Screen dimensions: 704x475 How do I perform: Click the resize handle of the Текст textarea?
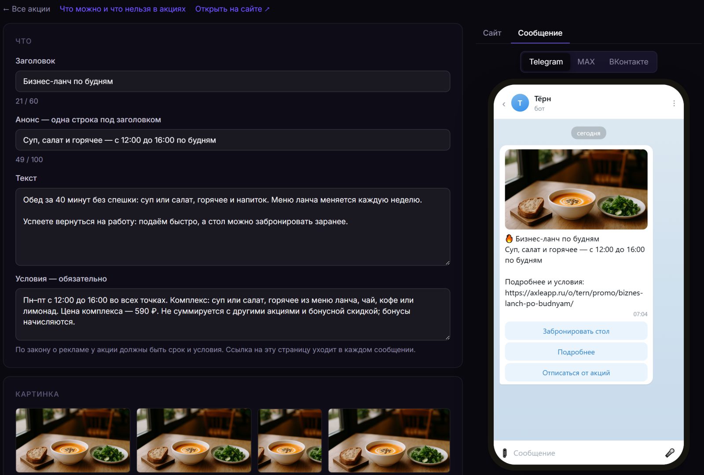pyautogui.click(x=447, y=263)
